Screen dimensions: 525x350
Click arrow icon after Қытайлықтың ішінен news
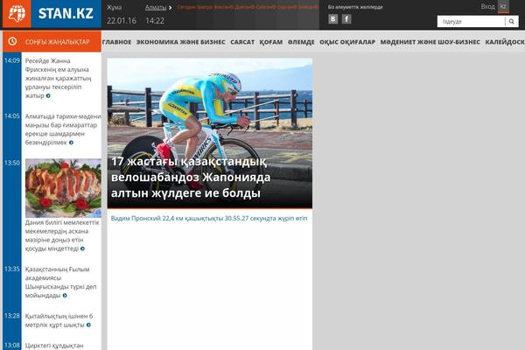[x=88, y=325]
